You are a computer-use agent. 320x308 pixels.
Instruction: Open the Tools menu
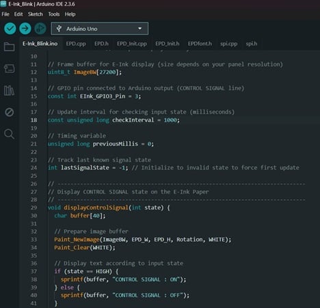tap(54, 14)
